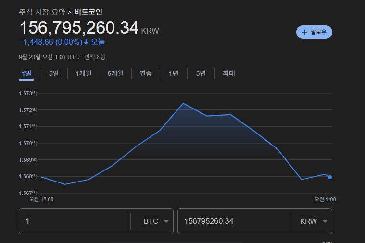Open the KRW currency dropdown
The height and width of the screenshot is (243, 365).
tap(314, 221)
